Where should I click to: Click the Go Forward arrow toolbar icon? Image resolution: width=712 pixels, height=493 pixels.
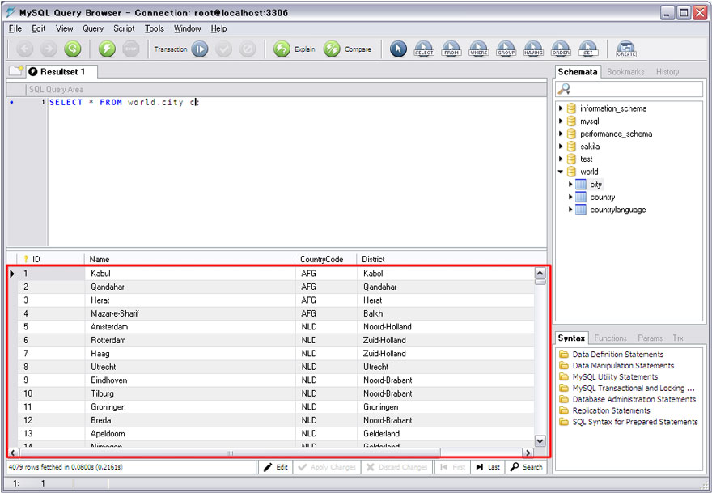49,49
